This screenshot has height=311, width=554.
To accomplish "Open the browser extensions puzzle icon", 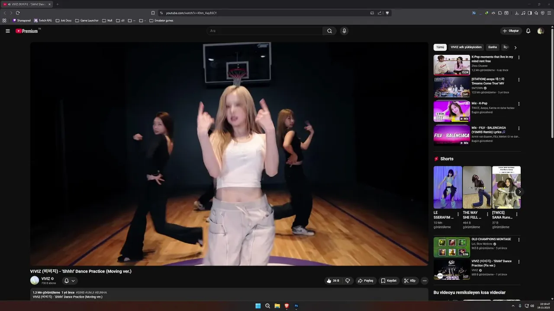I will (500, 13).
